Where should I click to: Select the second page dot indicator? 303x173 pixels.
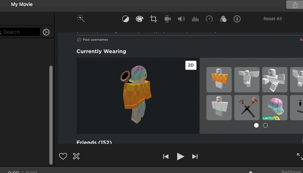265,125
